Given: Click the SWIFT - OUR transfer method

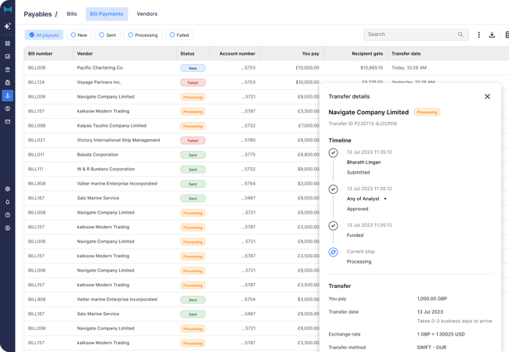Looking at the screenshot, I should (x=431, y=347).
